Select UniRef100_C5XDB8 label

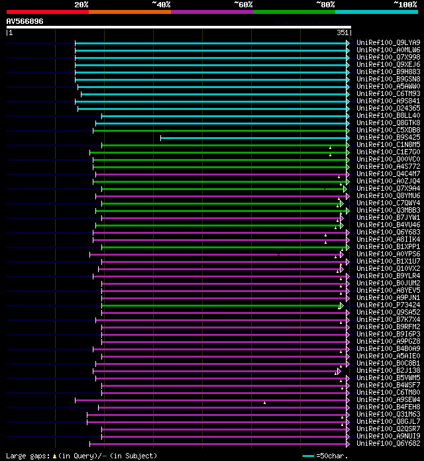click(388, 130)
